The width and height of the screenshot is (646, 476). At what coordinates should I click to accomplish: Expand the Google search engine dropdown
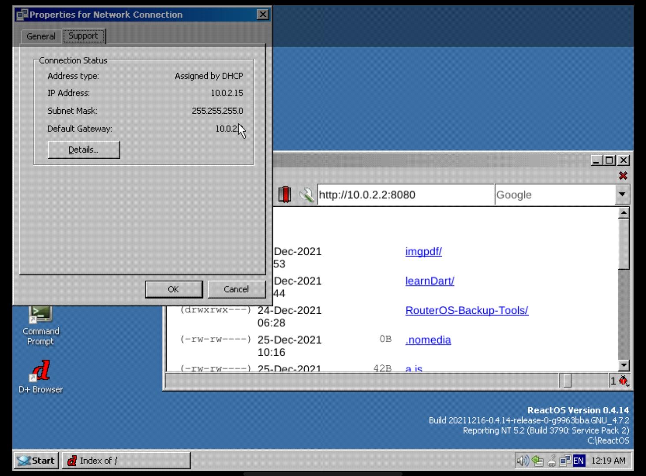[x=622, y=194]
